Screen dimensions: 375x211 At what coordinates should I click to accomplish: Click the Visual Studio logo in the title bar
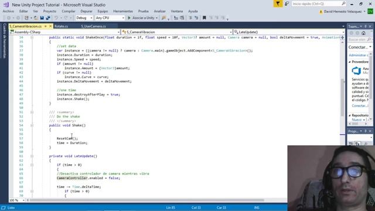coord(6,5)
